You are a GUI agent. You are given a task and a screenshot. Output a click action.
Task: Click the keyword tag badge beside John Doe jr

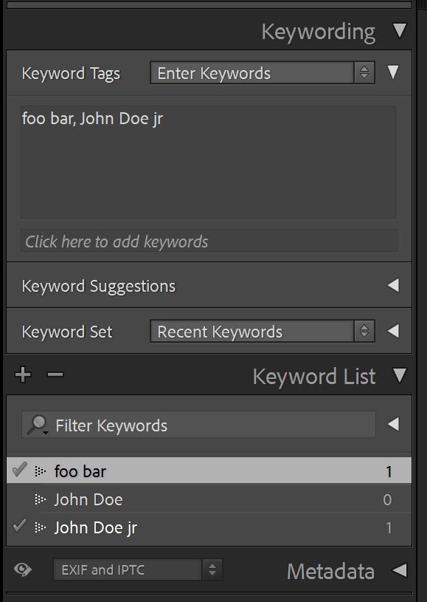click(x=40, y=527)
